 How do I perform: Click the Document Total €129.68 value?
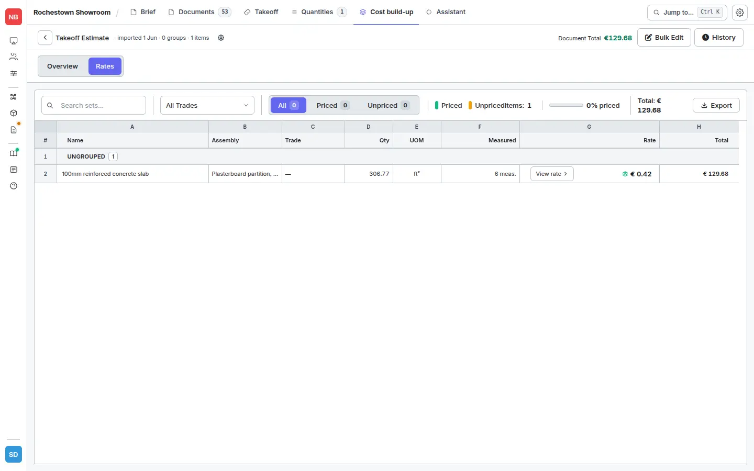pyautogui.click(x=618, y=38)
